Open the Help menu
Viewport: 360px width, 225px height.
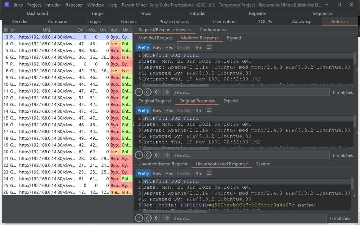pyautogui.click(x=113, y=5)
